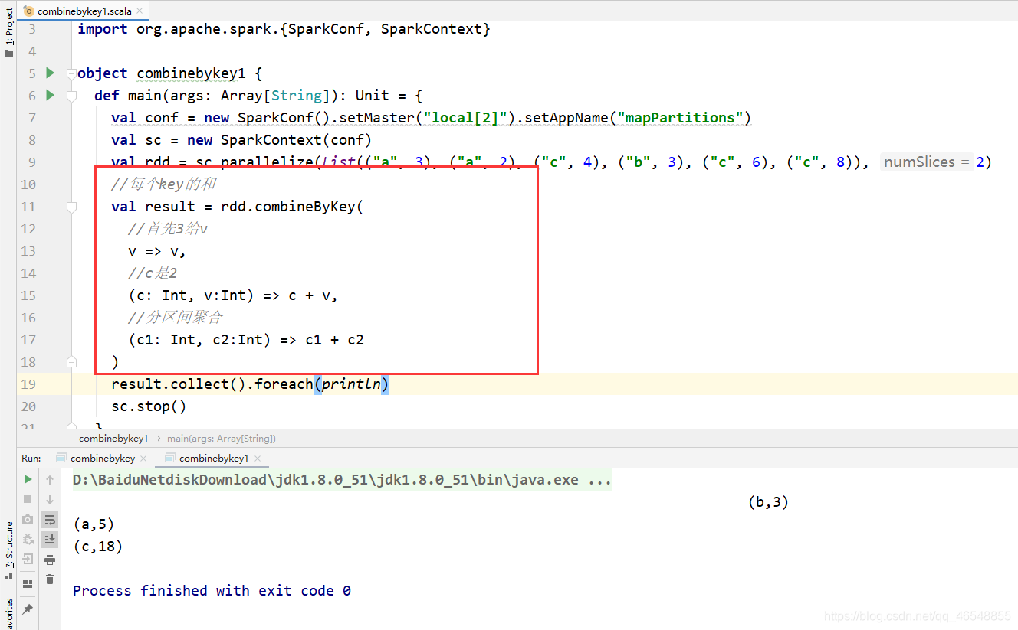Click the print console output icon
The height and width of the screenshot is (630, 1018).
point(50,560)
